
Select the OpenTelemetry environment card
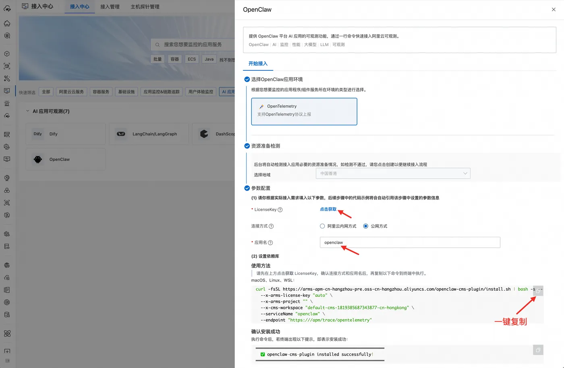tap(304, 111)
